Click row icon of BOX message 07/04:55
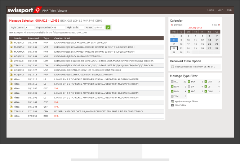This screenshot has width=240, height=161. point(12,116)
